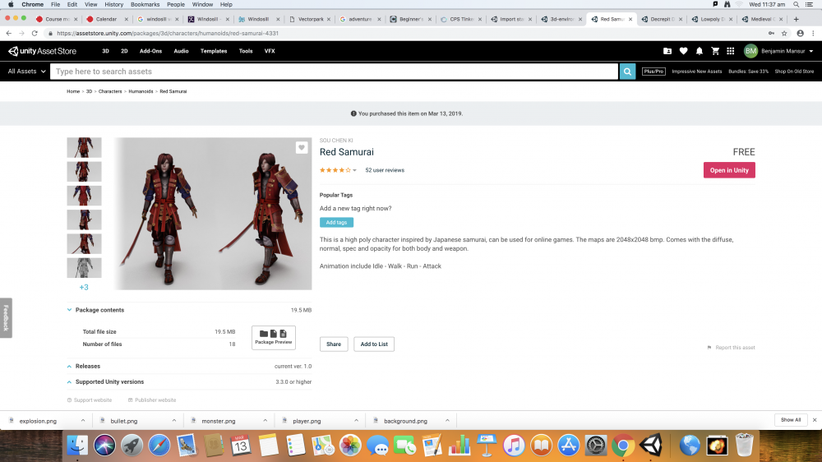Click the search assets input field
The height and width of the screenshot is (462, 822).
click(x=334, y=72)
